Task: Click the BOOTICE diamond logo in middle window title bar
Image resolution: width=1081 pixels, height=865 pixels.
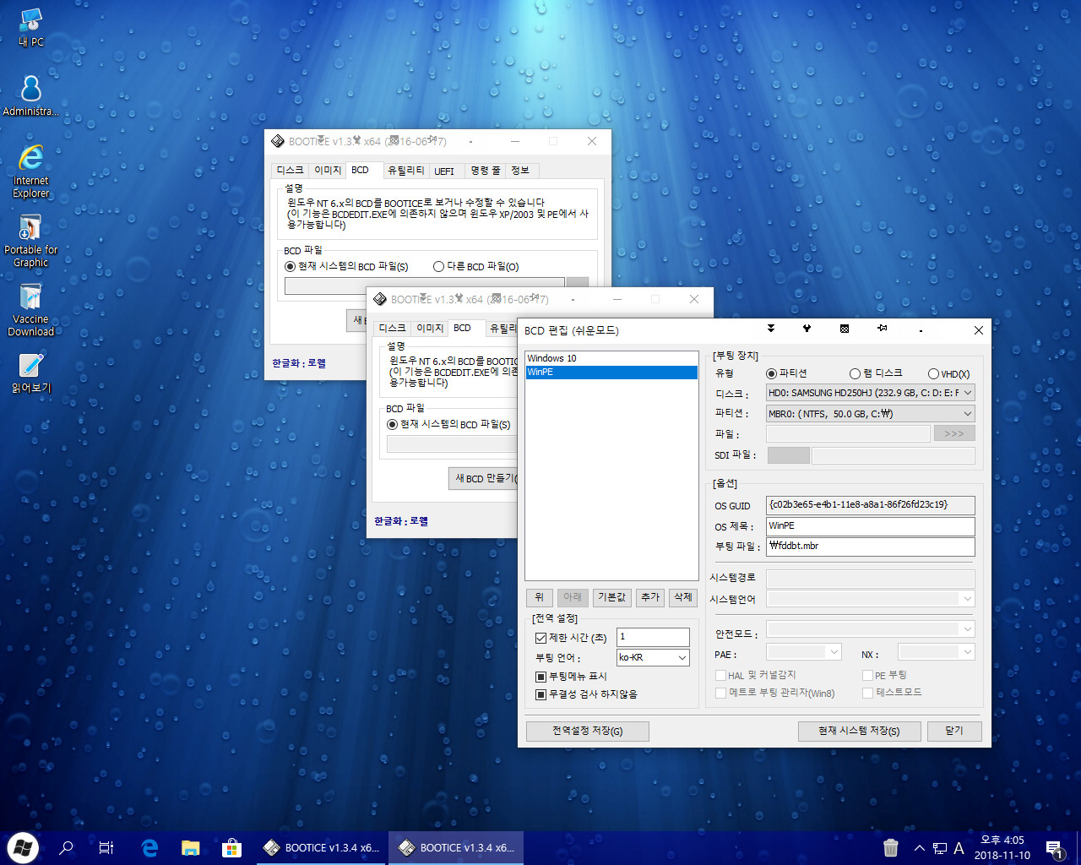Action: [380, 299]
